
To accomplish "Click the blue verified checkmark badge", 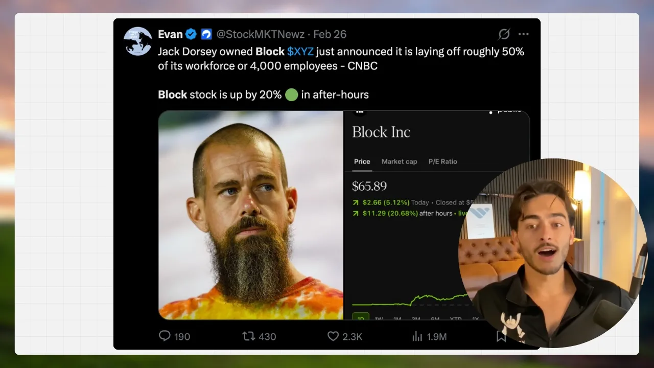I will click(x=191, y=34).
